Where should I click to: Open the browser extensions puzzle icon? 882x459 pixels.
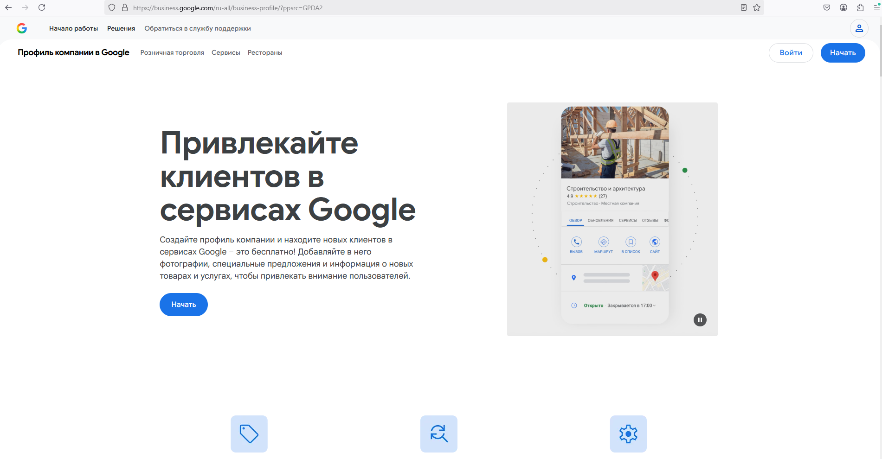(x=859, y=7)
